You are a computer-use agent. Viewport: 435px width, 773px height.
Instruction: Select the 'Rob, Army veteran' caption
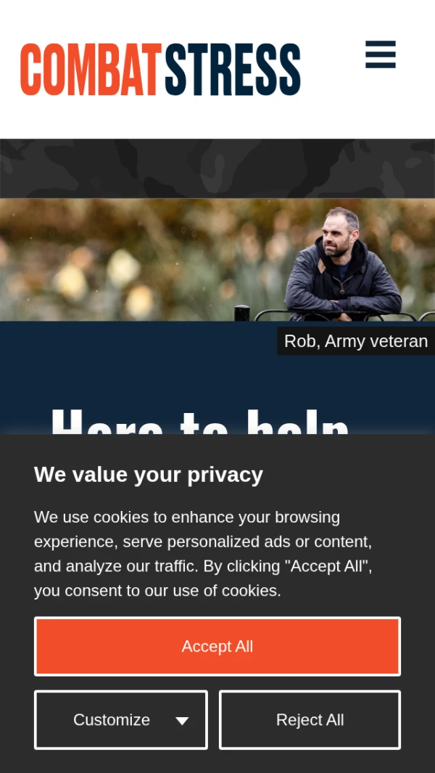pos(356,340)
